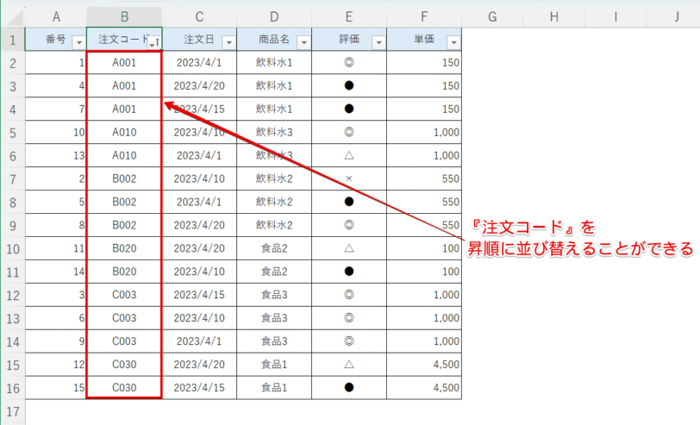Image resolution: width=700 pixels, height=425 pixels.
Task: Select all cells with the corner button
Action: (x=13, y=17)
